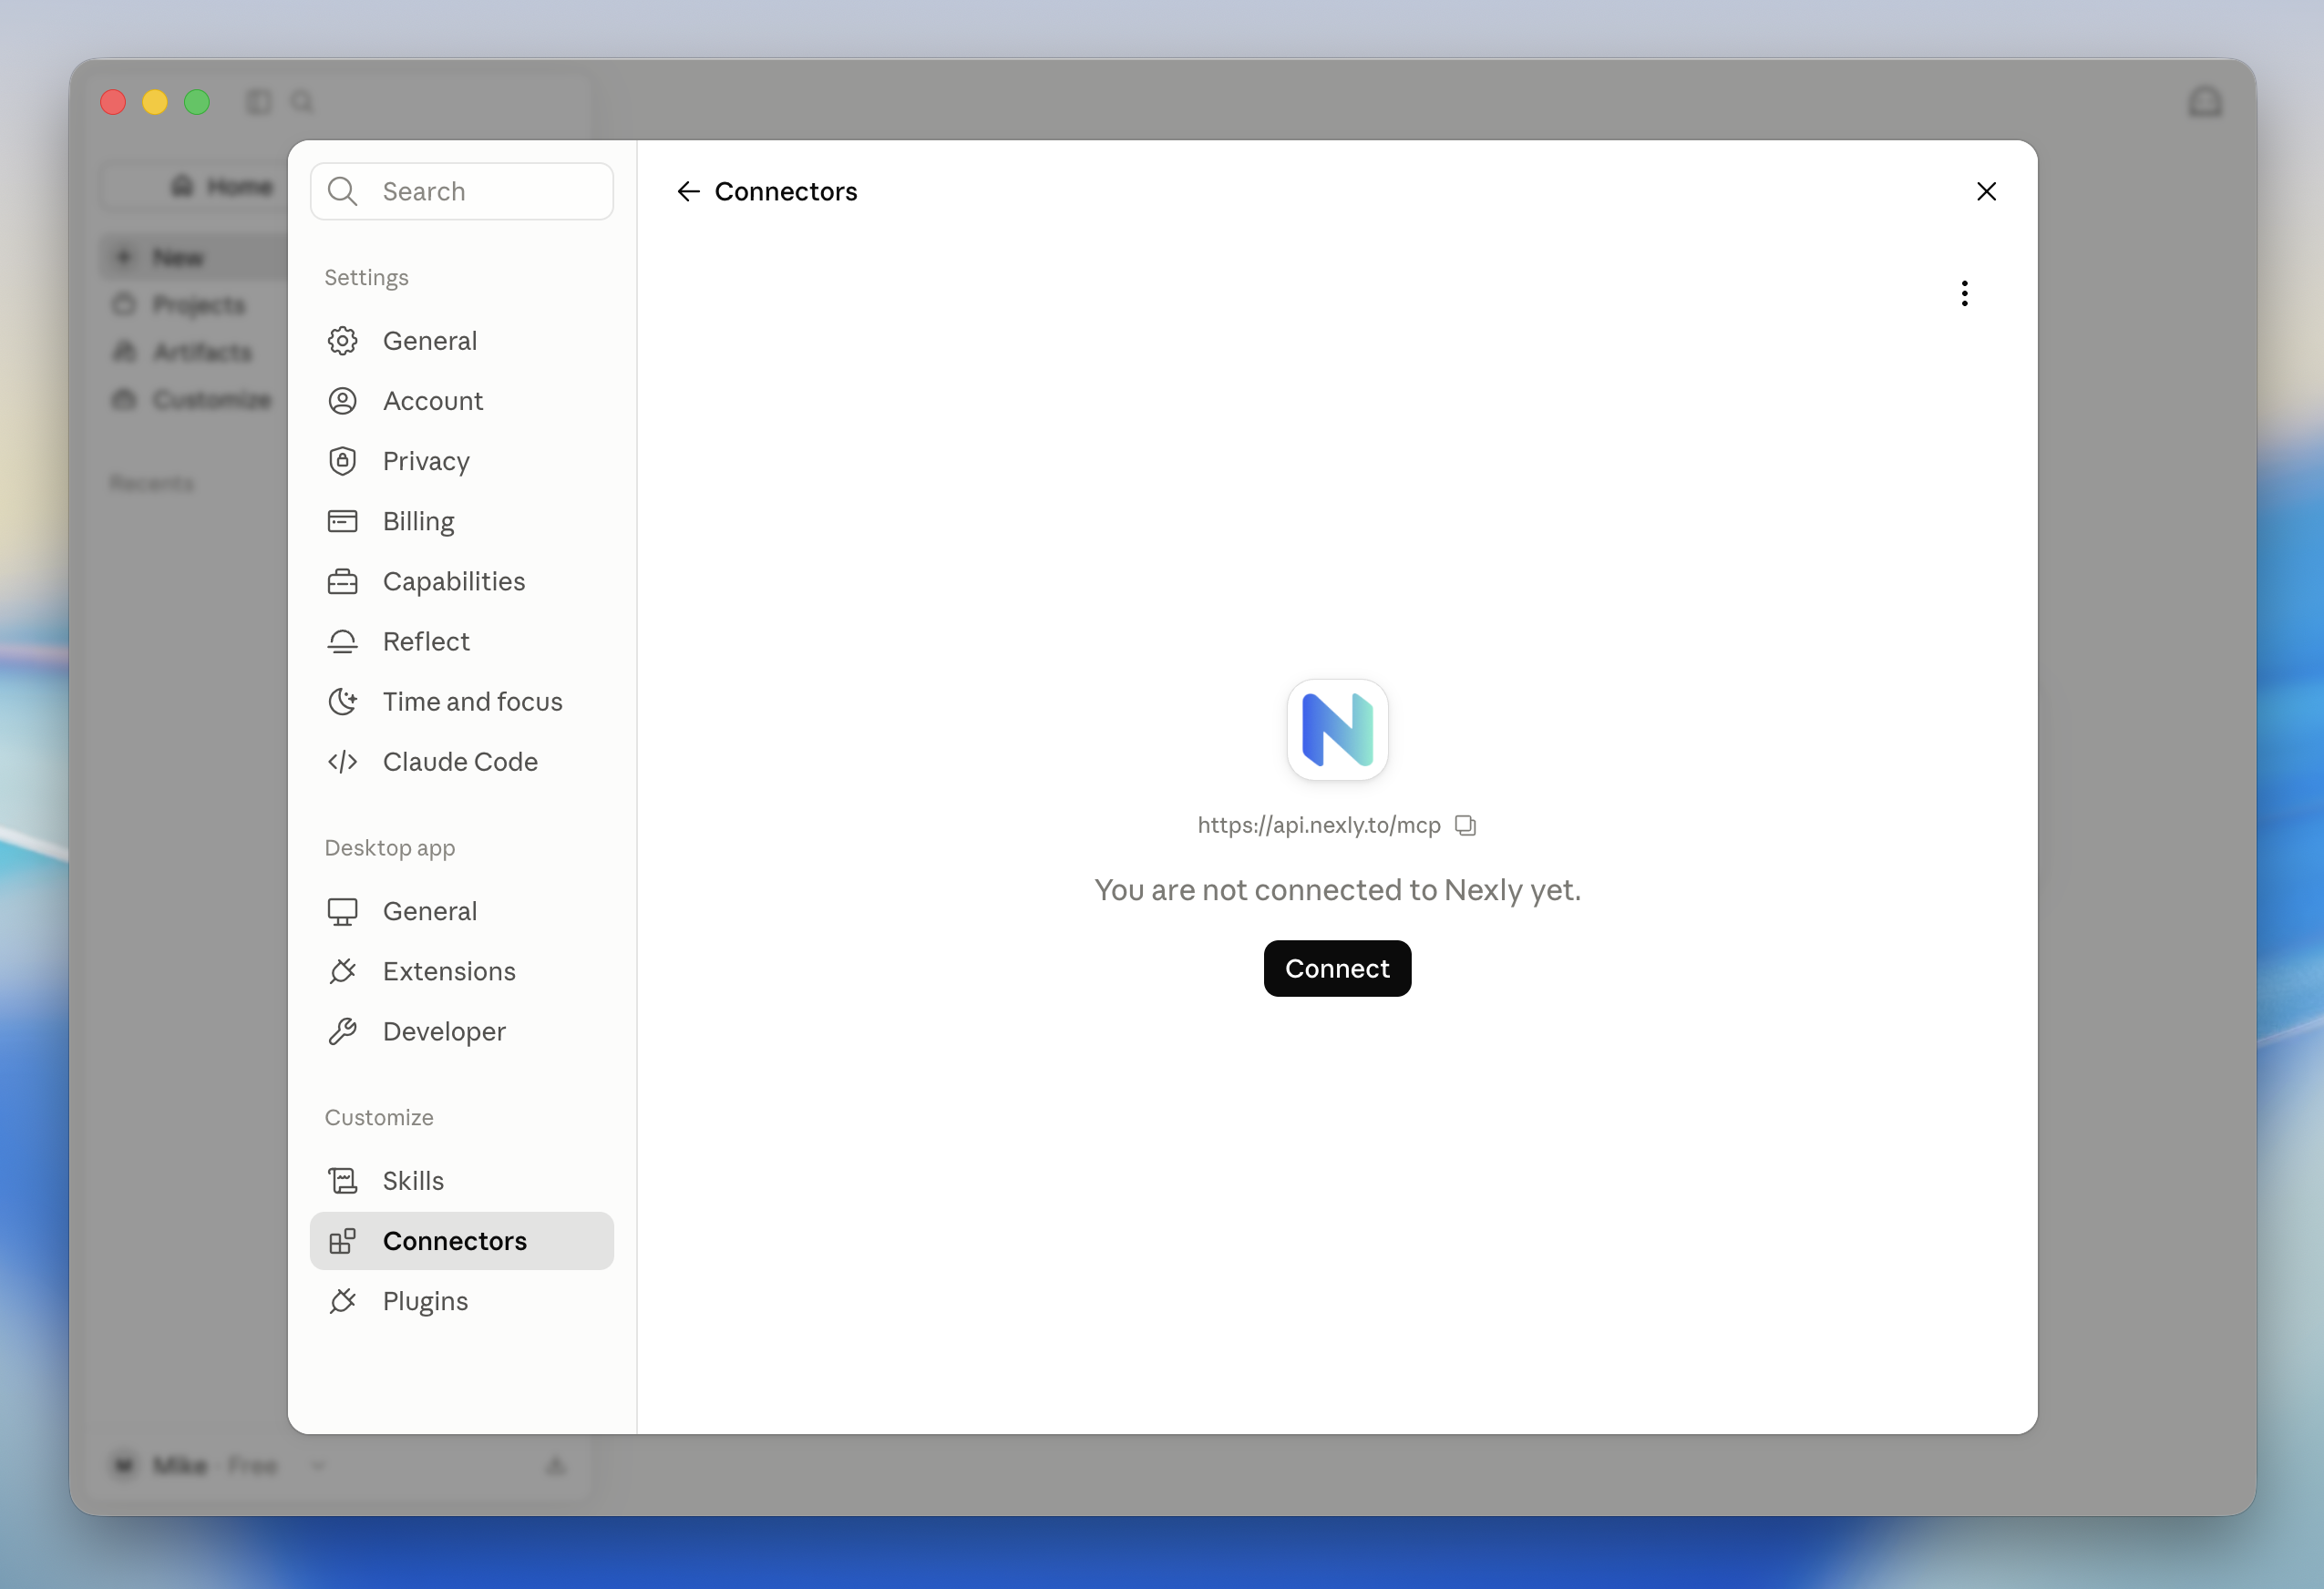Click the Developer wrench icon
Screen dimensions: 2324x1589
(342, 1031)
